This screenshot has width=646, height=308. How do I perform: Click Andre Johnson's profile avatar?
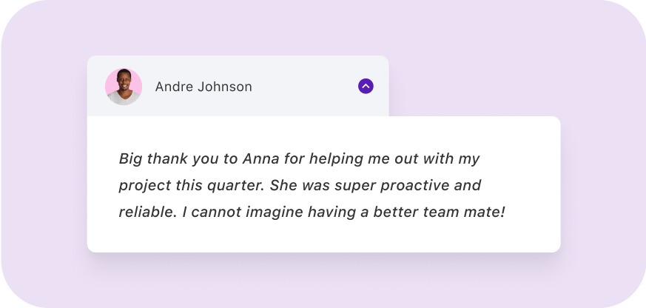(x=124, y=87)
